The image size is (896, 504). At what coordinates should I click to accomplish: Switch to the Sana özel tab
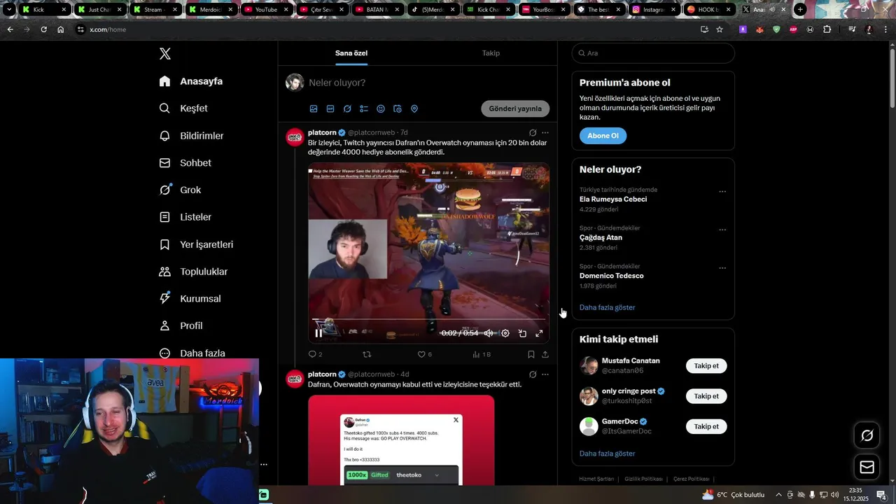pyautogui.click(x=351, y=53)
